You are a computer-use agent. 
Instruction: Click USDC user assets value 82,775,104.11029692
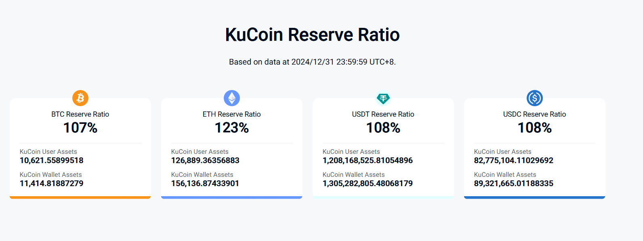click(x=514, y=160)
